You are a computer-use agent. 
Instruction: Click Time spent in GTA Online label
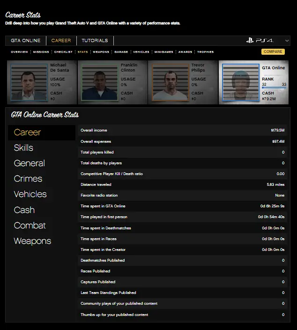coord(103,206)
